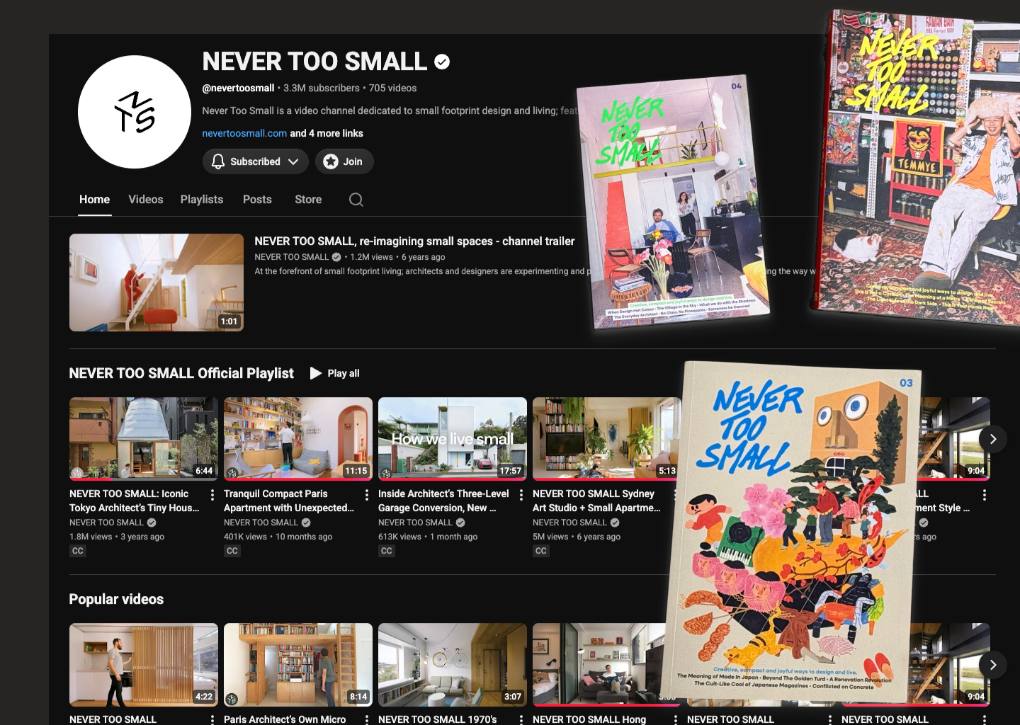Click verified badge under Sydney Art Studio video
This screenshot has height=725, width=1020.
[615, 523]
